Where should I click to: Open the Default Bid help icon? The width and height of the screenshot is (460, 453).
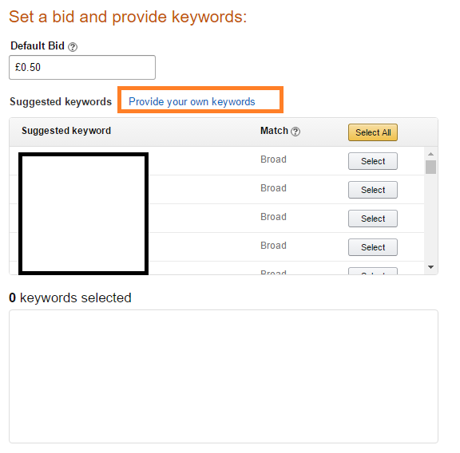pyautogui.click(x=73, y=47)
